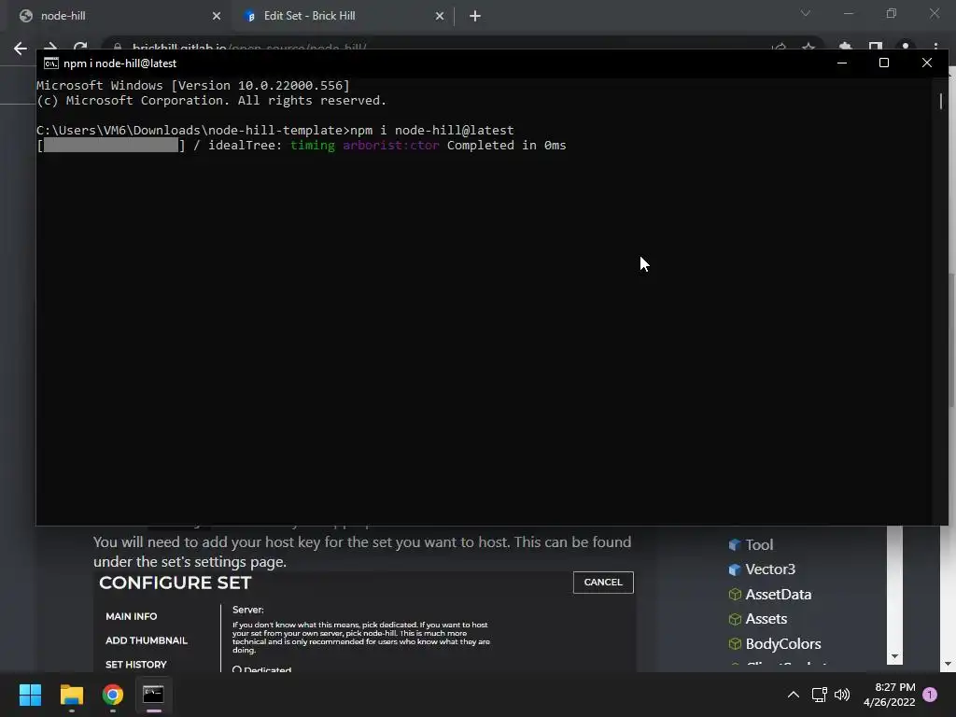Restore down the Chrome browser window
Screen dimensions: 956x717
[892, 13]
